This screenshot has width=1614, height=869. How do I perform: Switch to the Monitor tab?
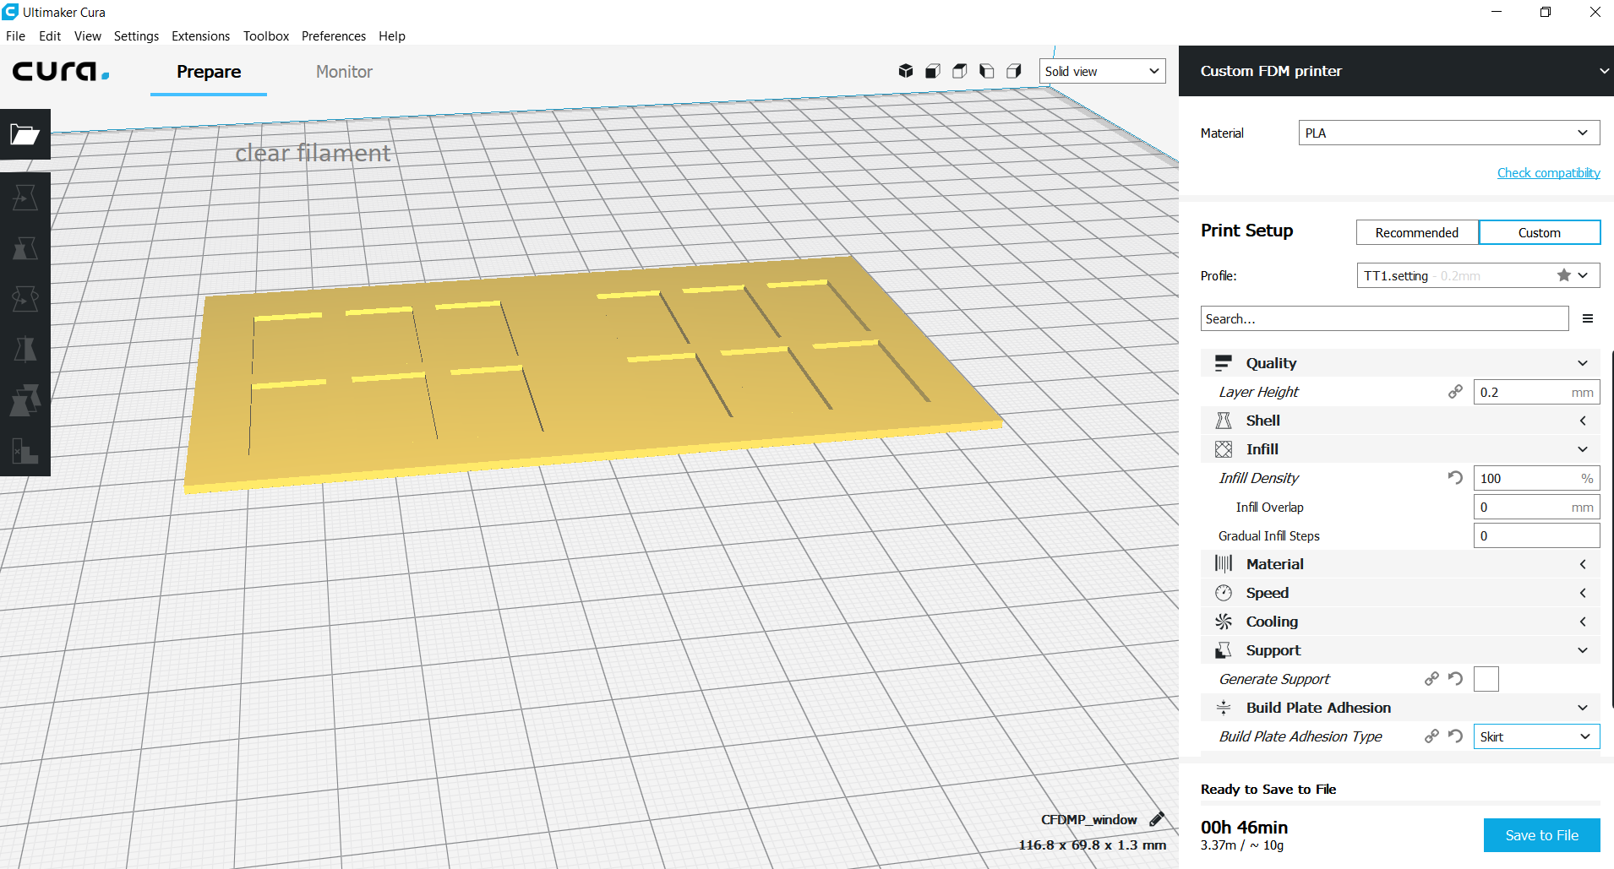click(x=344, y=72)
